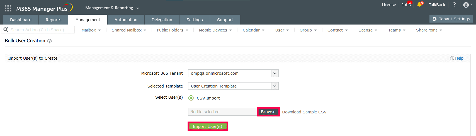Viewport: 476px width, 136px height.
Task: Expand the Microsoft 365 Tenant dropdown
Action: (275, 73)
